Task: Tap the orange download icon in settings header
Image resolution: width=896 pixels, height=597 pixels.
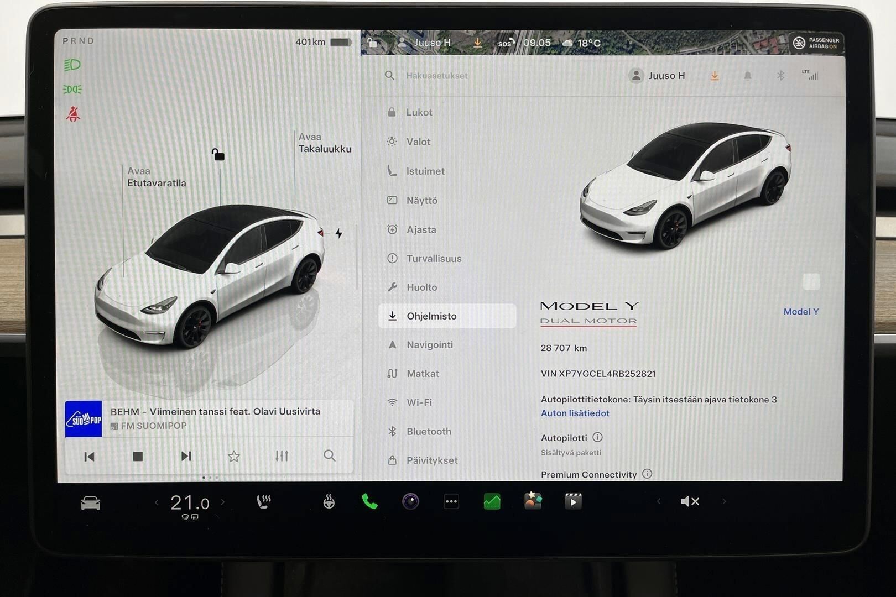Action: [715, 76]
